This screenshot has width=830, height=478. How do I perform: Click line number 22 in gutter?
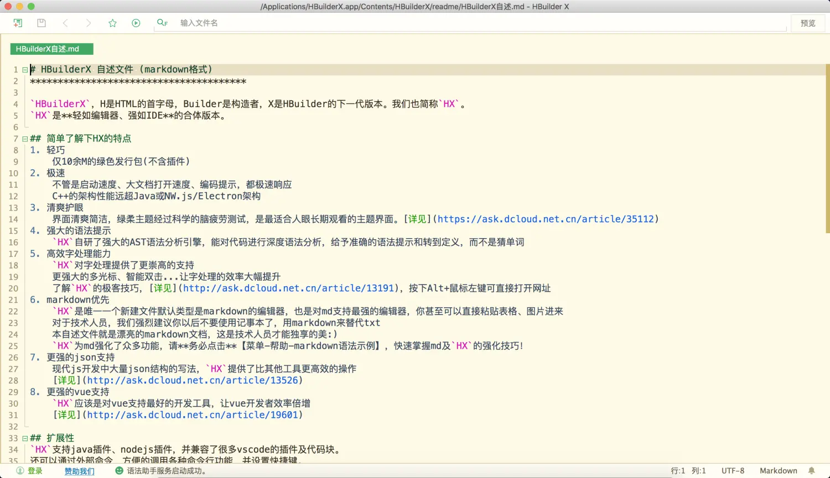tap(13, 312)
